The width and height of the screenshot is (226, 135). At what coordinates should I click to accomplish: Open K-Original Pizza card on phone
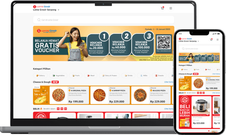(x=206, y=84)
